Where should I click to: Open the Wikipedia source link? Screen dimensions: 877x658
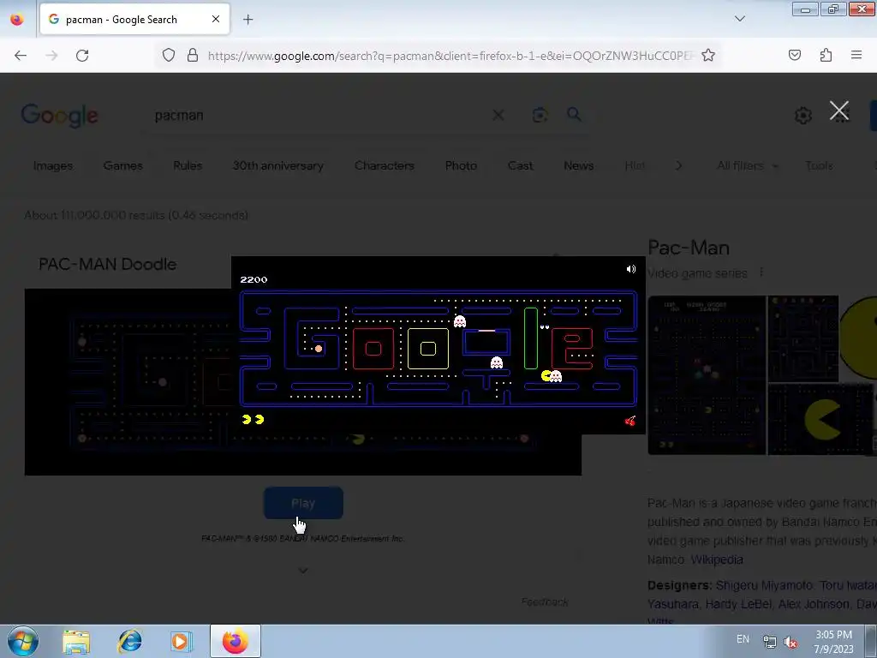717,559
